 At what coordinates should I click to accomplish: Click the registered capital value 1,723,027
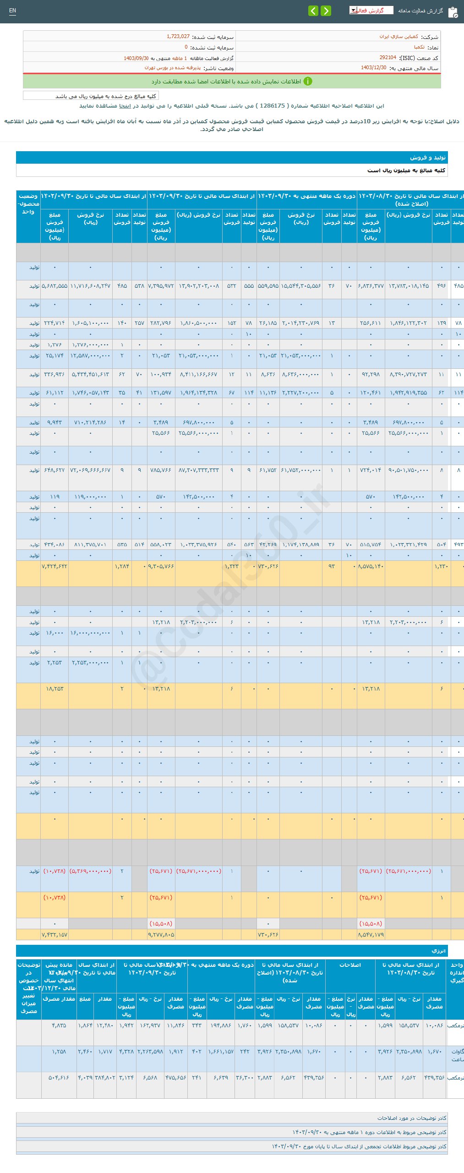point(178,36)
